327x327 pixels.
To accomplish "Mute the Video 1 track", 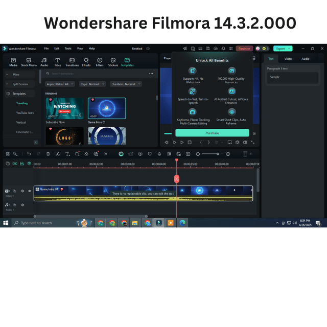I will (x=22, y=191).
